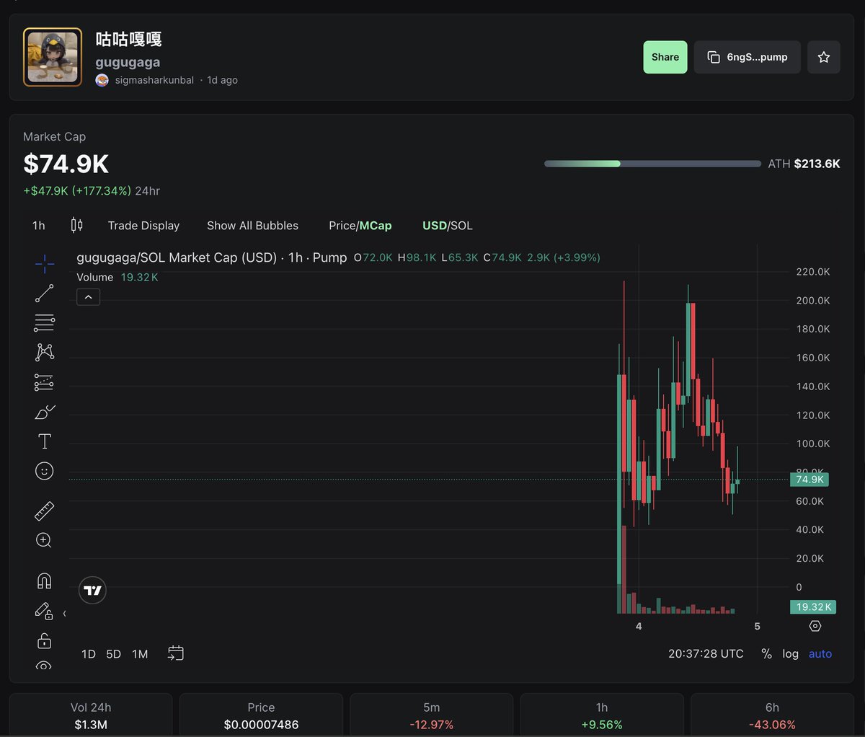This screenshot has height=737, width=865.
Task: Select the ruler measure tool
Action: tap(45, 511)
